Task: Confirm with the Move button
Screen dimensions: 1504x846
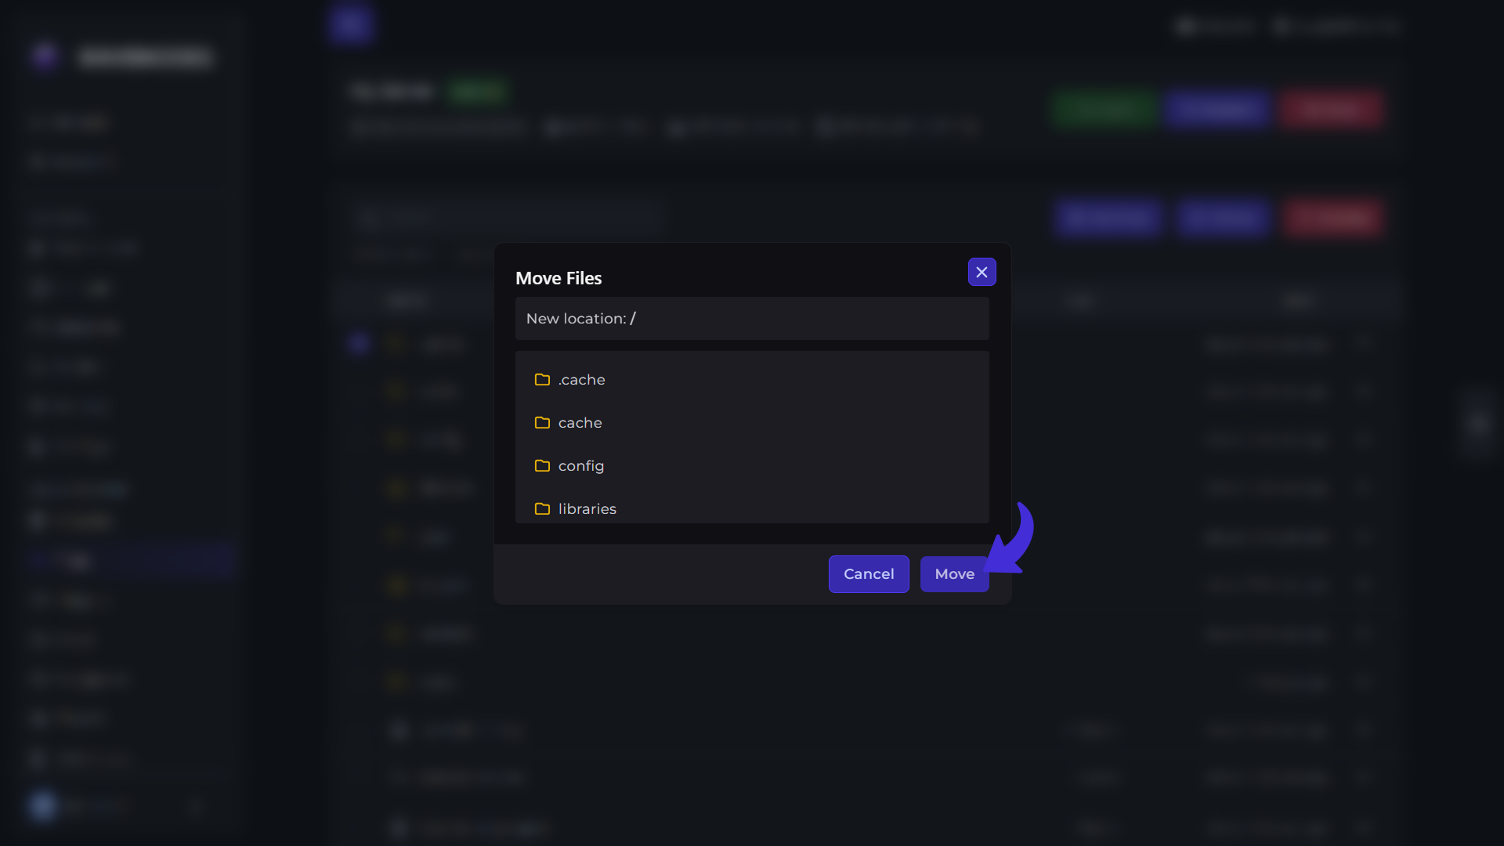Action: 954,574
